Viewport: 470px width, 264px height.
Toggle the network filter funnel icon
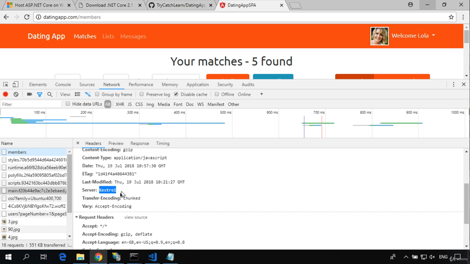[39, 95]
